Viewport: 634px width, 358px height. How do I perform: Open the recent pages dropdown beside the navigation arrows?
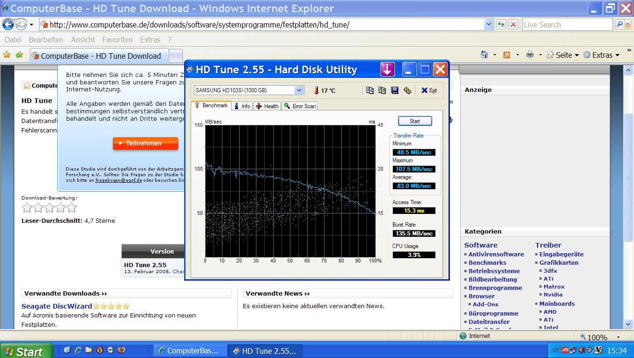tap(31, 25)
